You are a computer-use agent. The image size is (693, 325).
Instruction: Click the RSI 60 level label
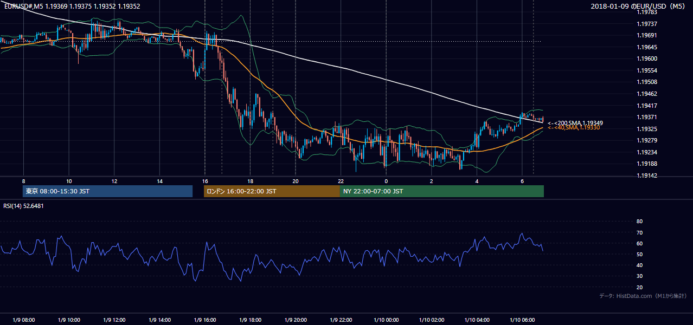coord(639,243)
